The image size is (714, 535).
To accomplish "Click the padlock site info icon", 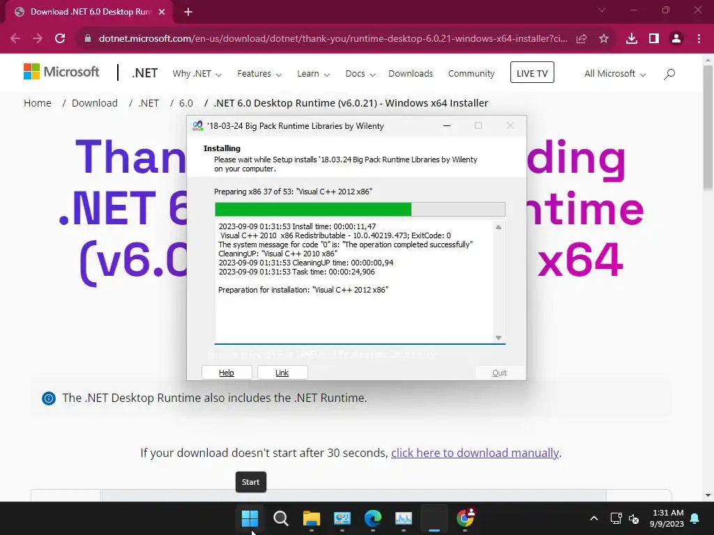I will point(88,39).
